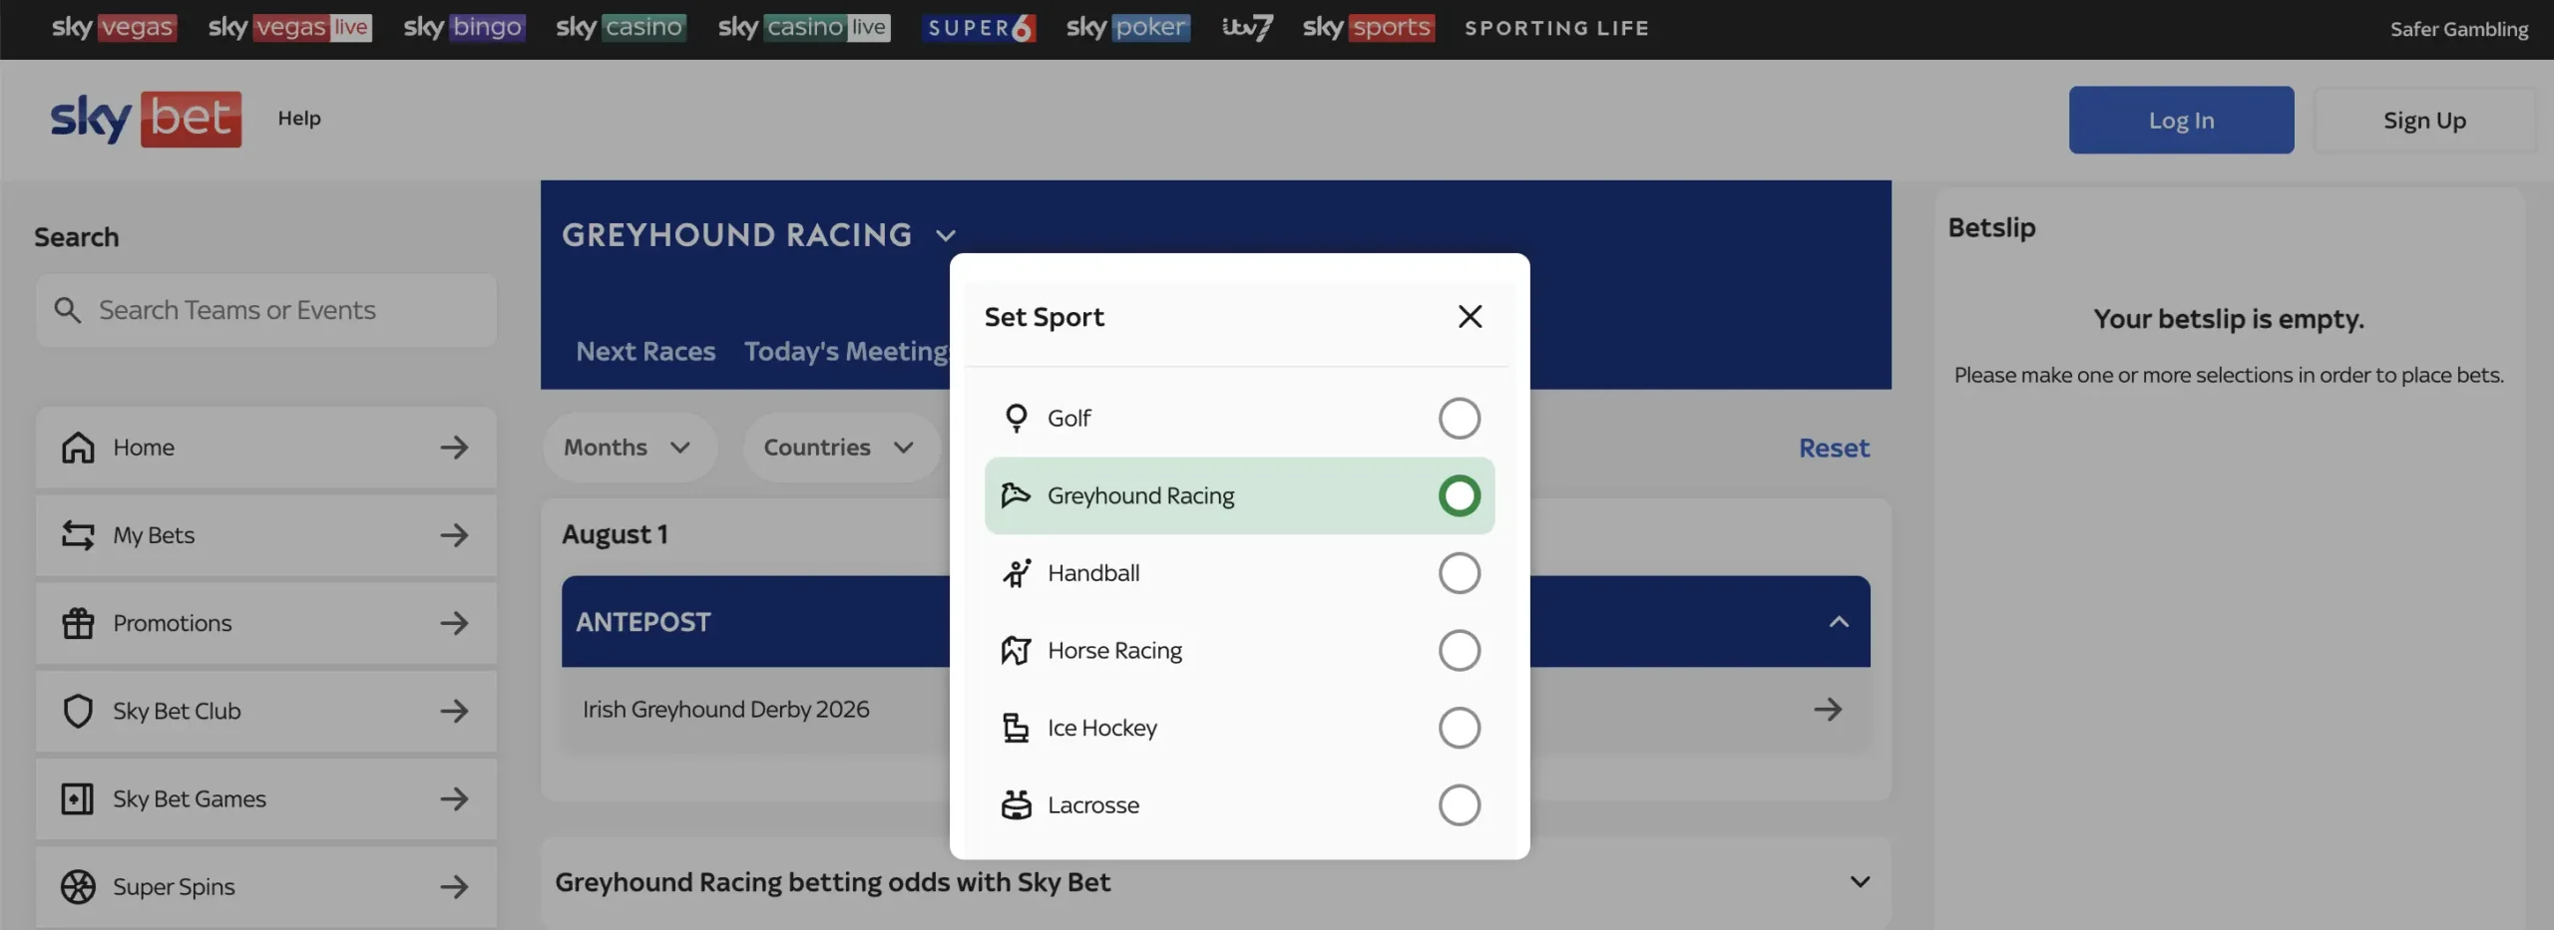Click the My Bets row arrow

454,535
